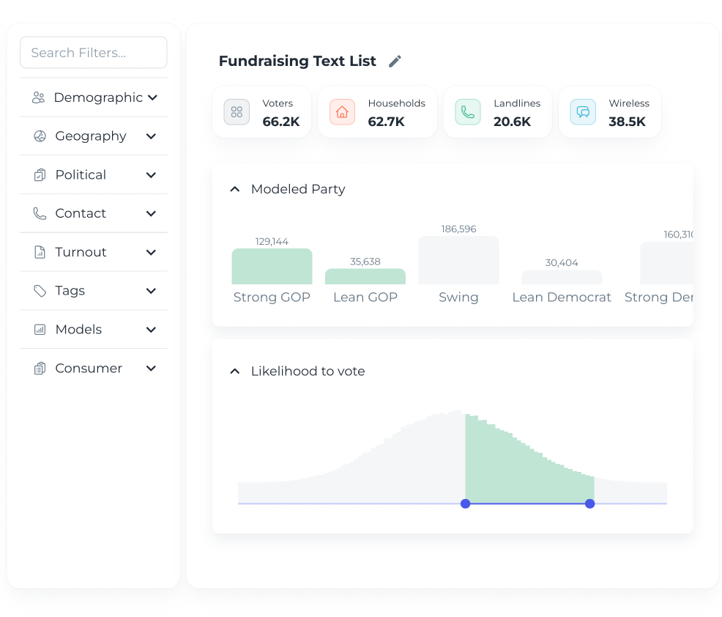Click the Geography globe icon
Image resolution: width=722 pixels, height=617 pixels.
click(x=40, y=136)
